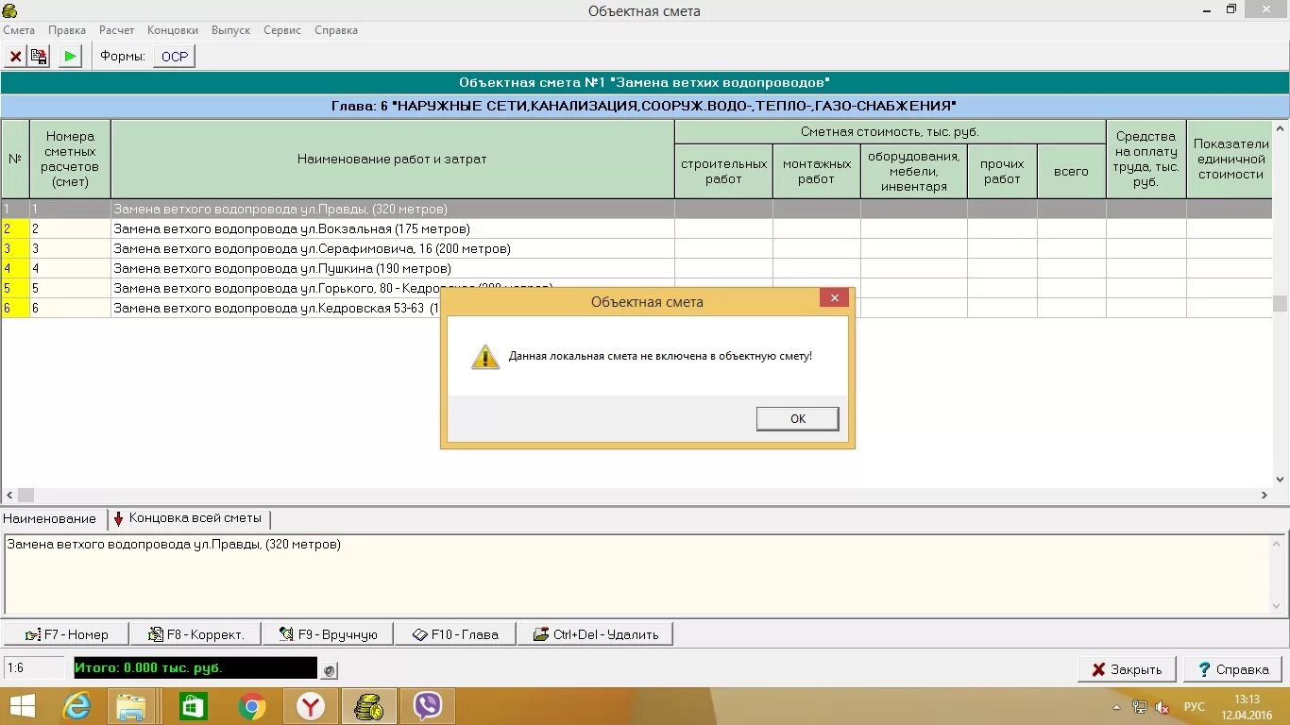The height and width of the screenshot is (725, 1290).
Task: Click the РУС language indicator
Action: tap(1195, 707)
